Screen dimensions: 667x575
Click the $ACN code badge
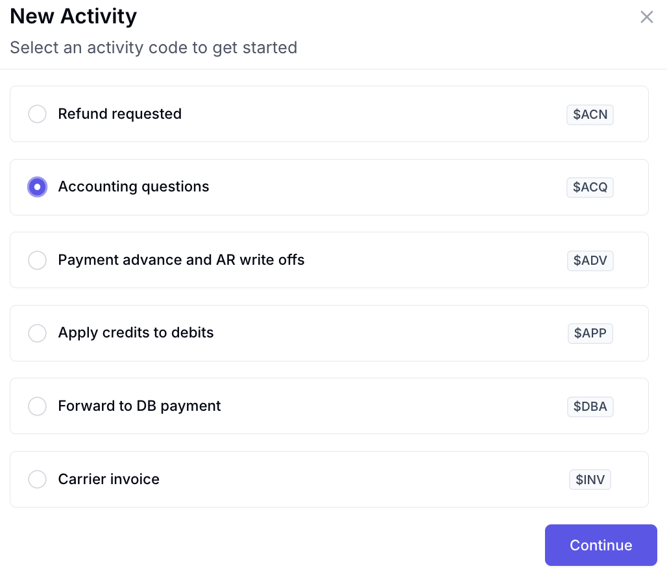tap(590, 114)
